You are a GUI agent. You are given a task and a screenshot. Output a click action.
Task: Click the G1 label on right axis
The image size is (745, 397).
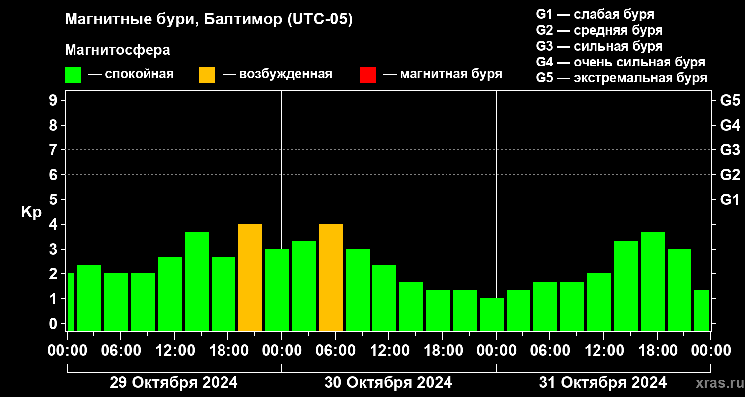[x=730, y=199]
